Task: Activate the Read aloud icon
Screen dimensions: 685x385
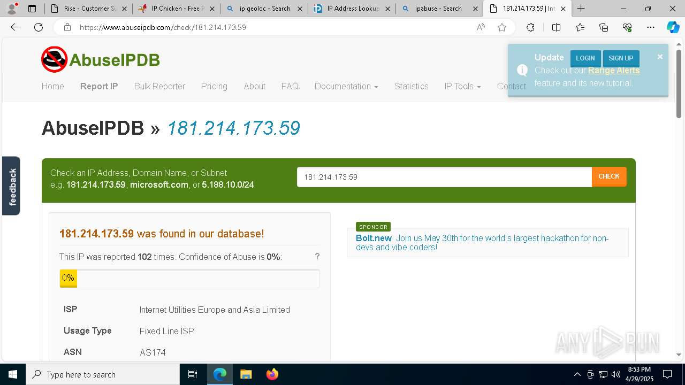Action: 481,27
